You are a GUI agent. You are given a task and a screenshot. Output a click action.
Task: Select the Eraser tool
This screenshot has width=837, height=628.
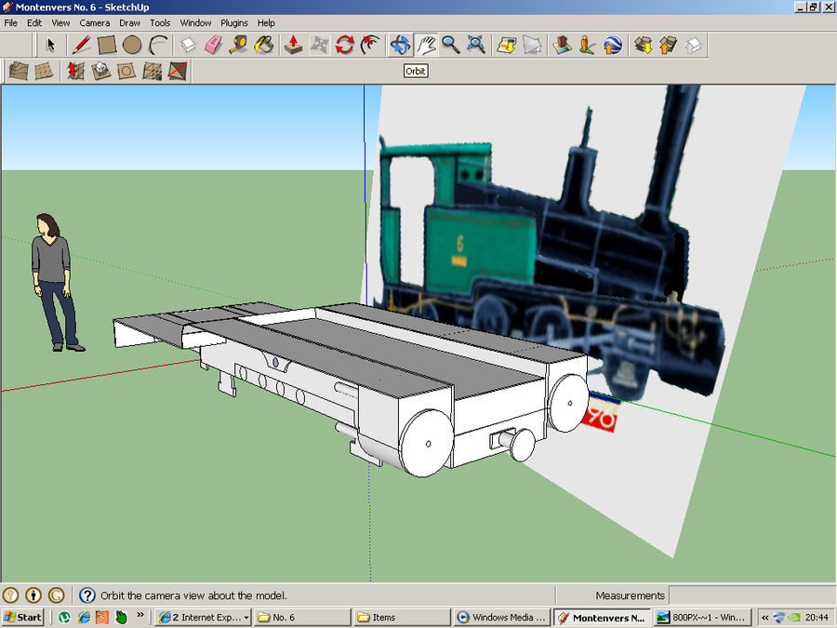(214, 45)
